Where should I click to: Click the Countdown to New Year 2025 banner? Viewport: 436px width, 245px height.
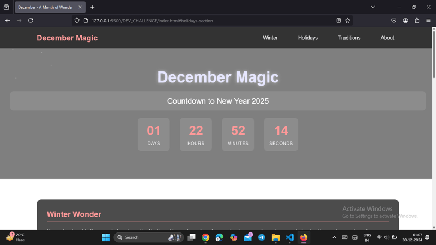[218, 101]
